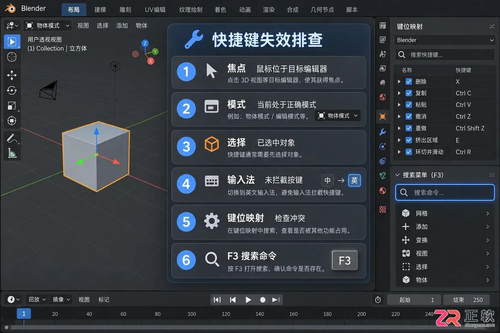Viewport: 500px width, 333px height.
Task: Open the timeline editor type dropdown
Action: (13, 299)
